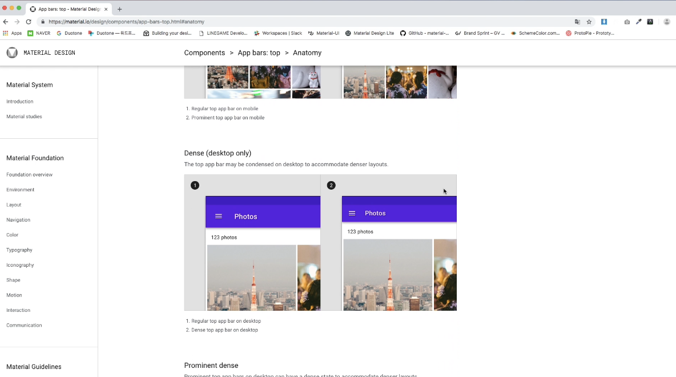Open the ProtoPie bookmark
Screen dimensions: 676x377
point(590,33)
